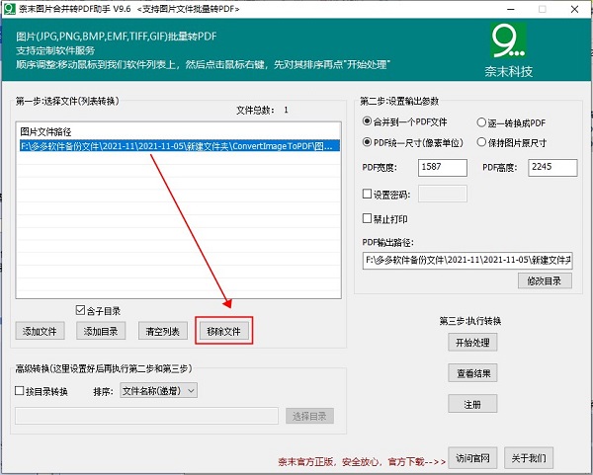Enable the 设置密码 checkbox
The image size is (593, 475).
pos(367,195)
